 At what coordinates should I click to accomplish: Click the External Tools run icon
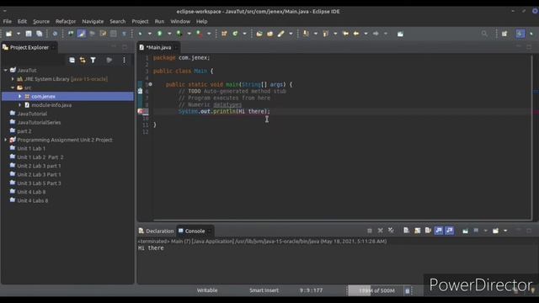[199, 34]
